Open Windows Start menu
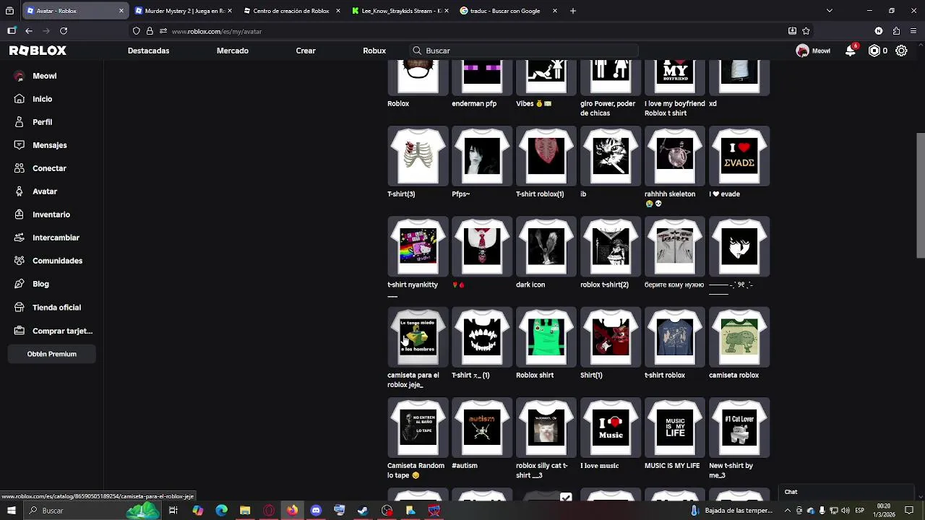Screen dimensions: 925x520 tap(11, 511)
